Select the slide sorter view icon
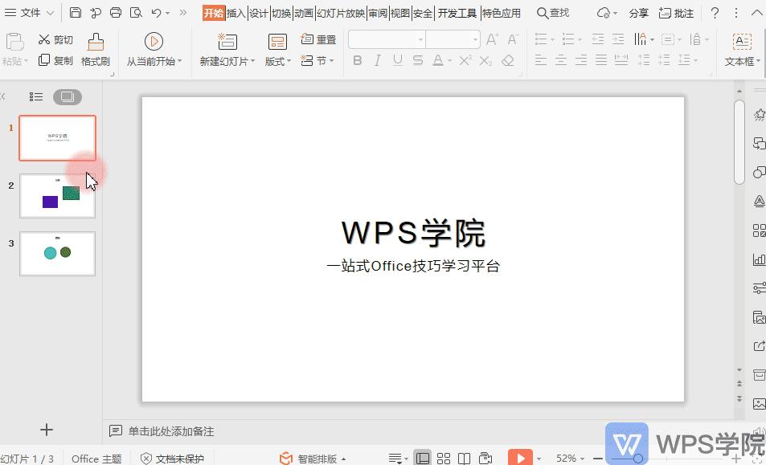766x465 pixels. (444, 457)
